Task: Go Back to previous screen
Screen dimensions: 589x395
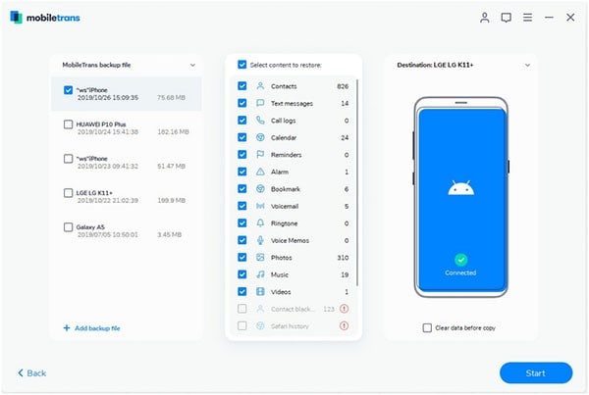Action: pyautogui.click(x=32, y=372)
